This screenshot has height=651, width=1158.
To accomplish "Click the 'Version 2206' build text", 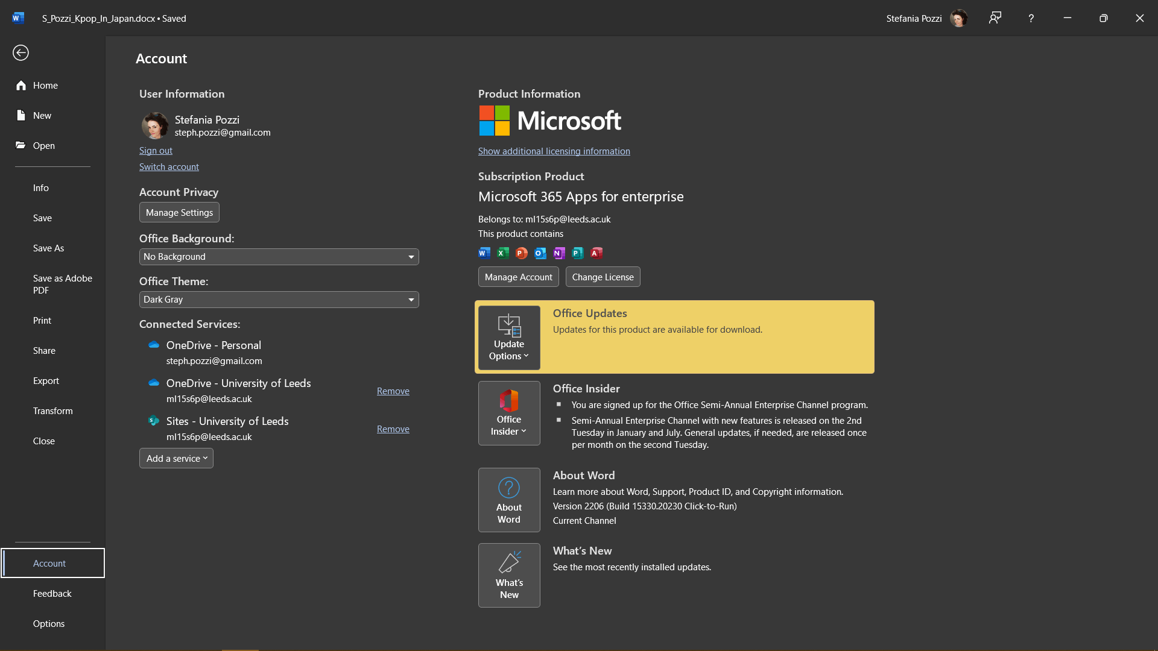I will [x=645, y=506].
